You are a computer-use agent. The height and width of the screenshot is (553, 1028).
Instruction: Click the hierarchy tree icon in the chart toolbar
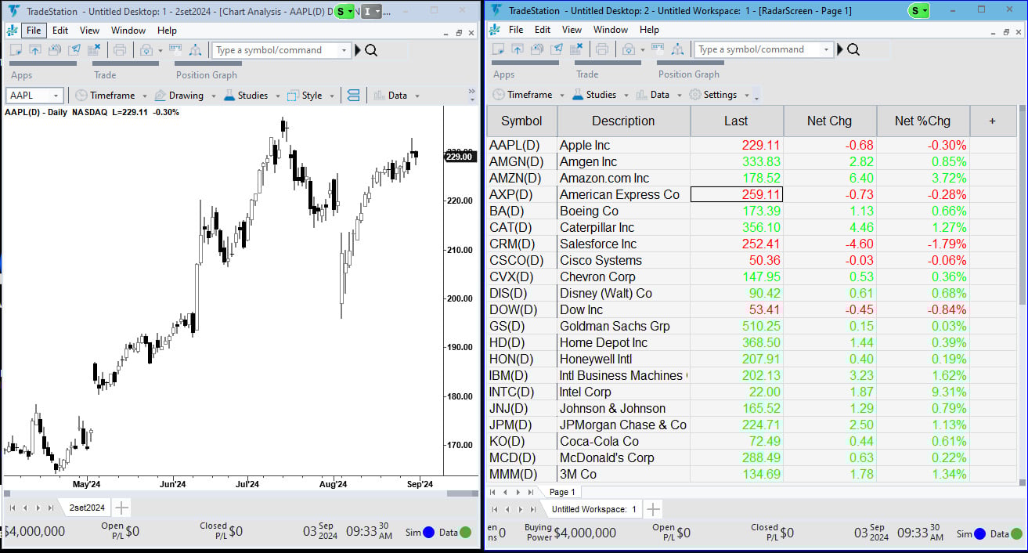(195, 50)
